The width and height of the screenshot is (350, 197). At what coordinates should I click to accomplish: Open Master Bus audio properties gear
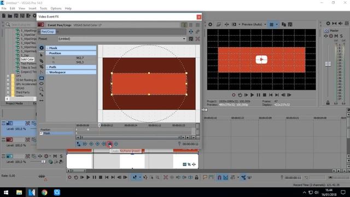328,23
